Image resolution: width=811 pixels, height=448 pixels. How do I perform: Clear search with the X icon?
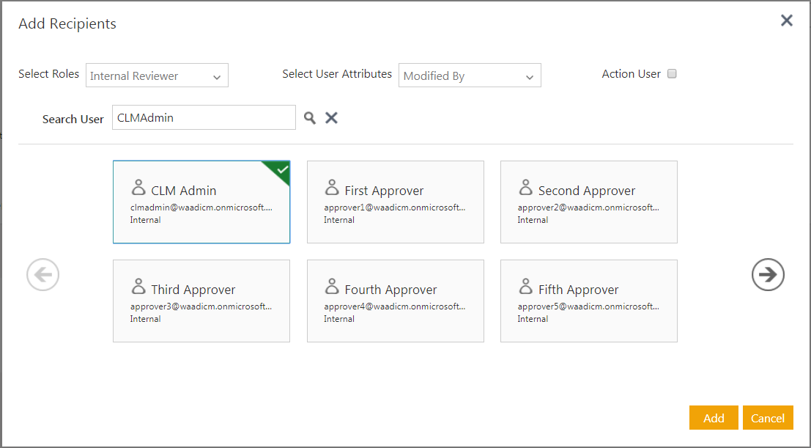click(x=331, y=118)
